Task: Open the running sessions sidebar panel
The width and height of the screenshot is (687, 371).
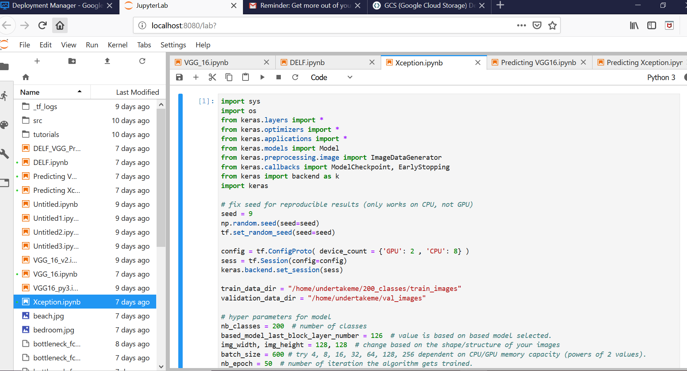Action: pos(4,96)
